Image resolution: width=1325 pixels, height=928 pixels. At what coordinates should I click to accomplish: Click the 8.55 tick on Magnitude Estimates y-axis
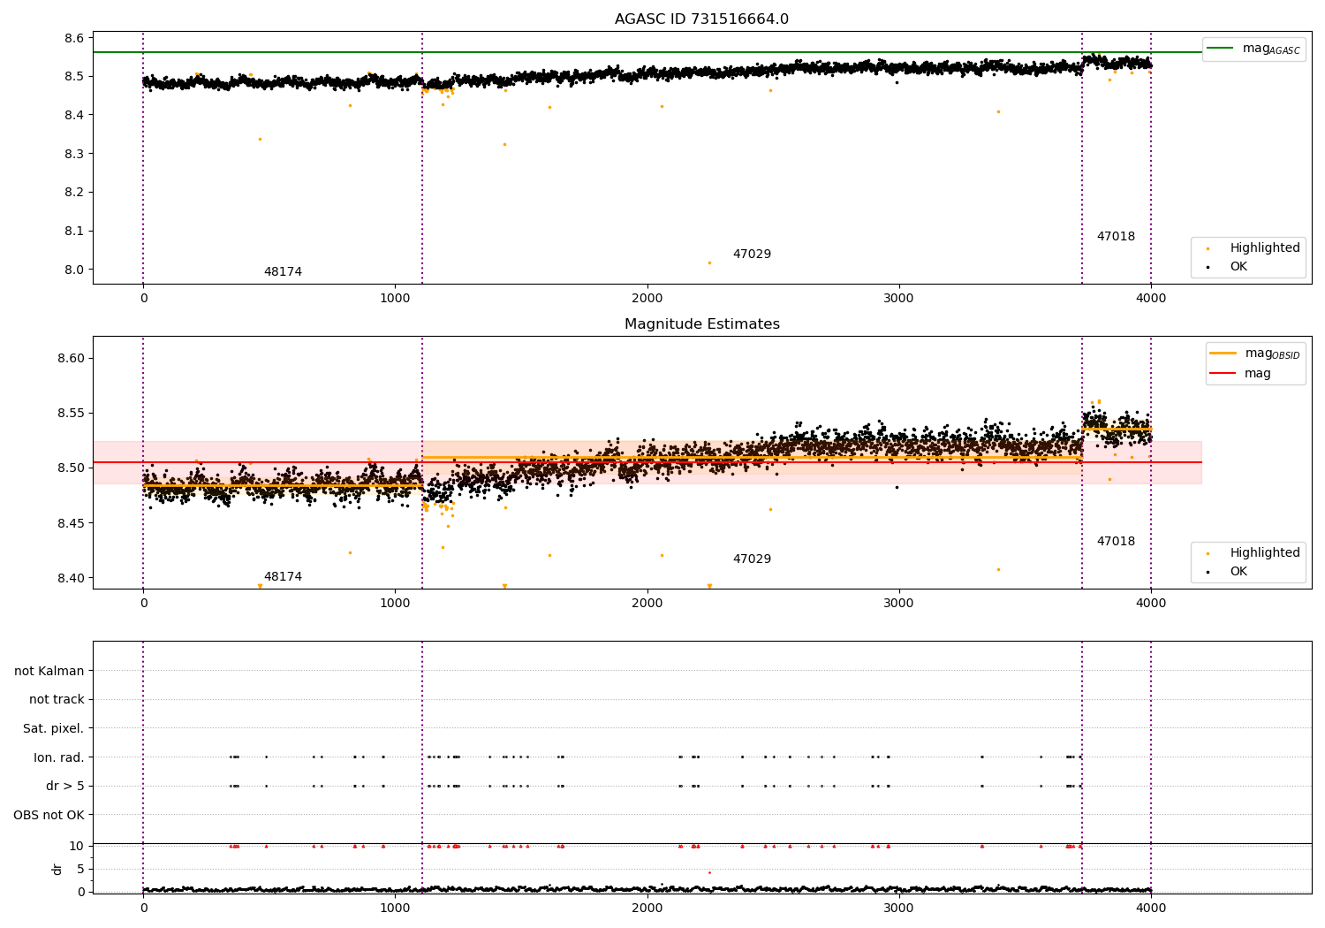70,413
